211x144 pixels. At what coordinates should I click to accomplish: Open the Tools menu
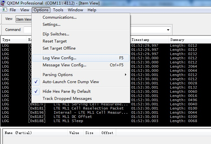coord(58,10)
